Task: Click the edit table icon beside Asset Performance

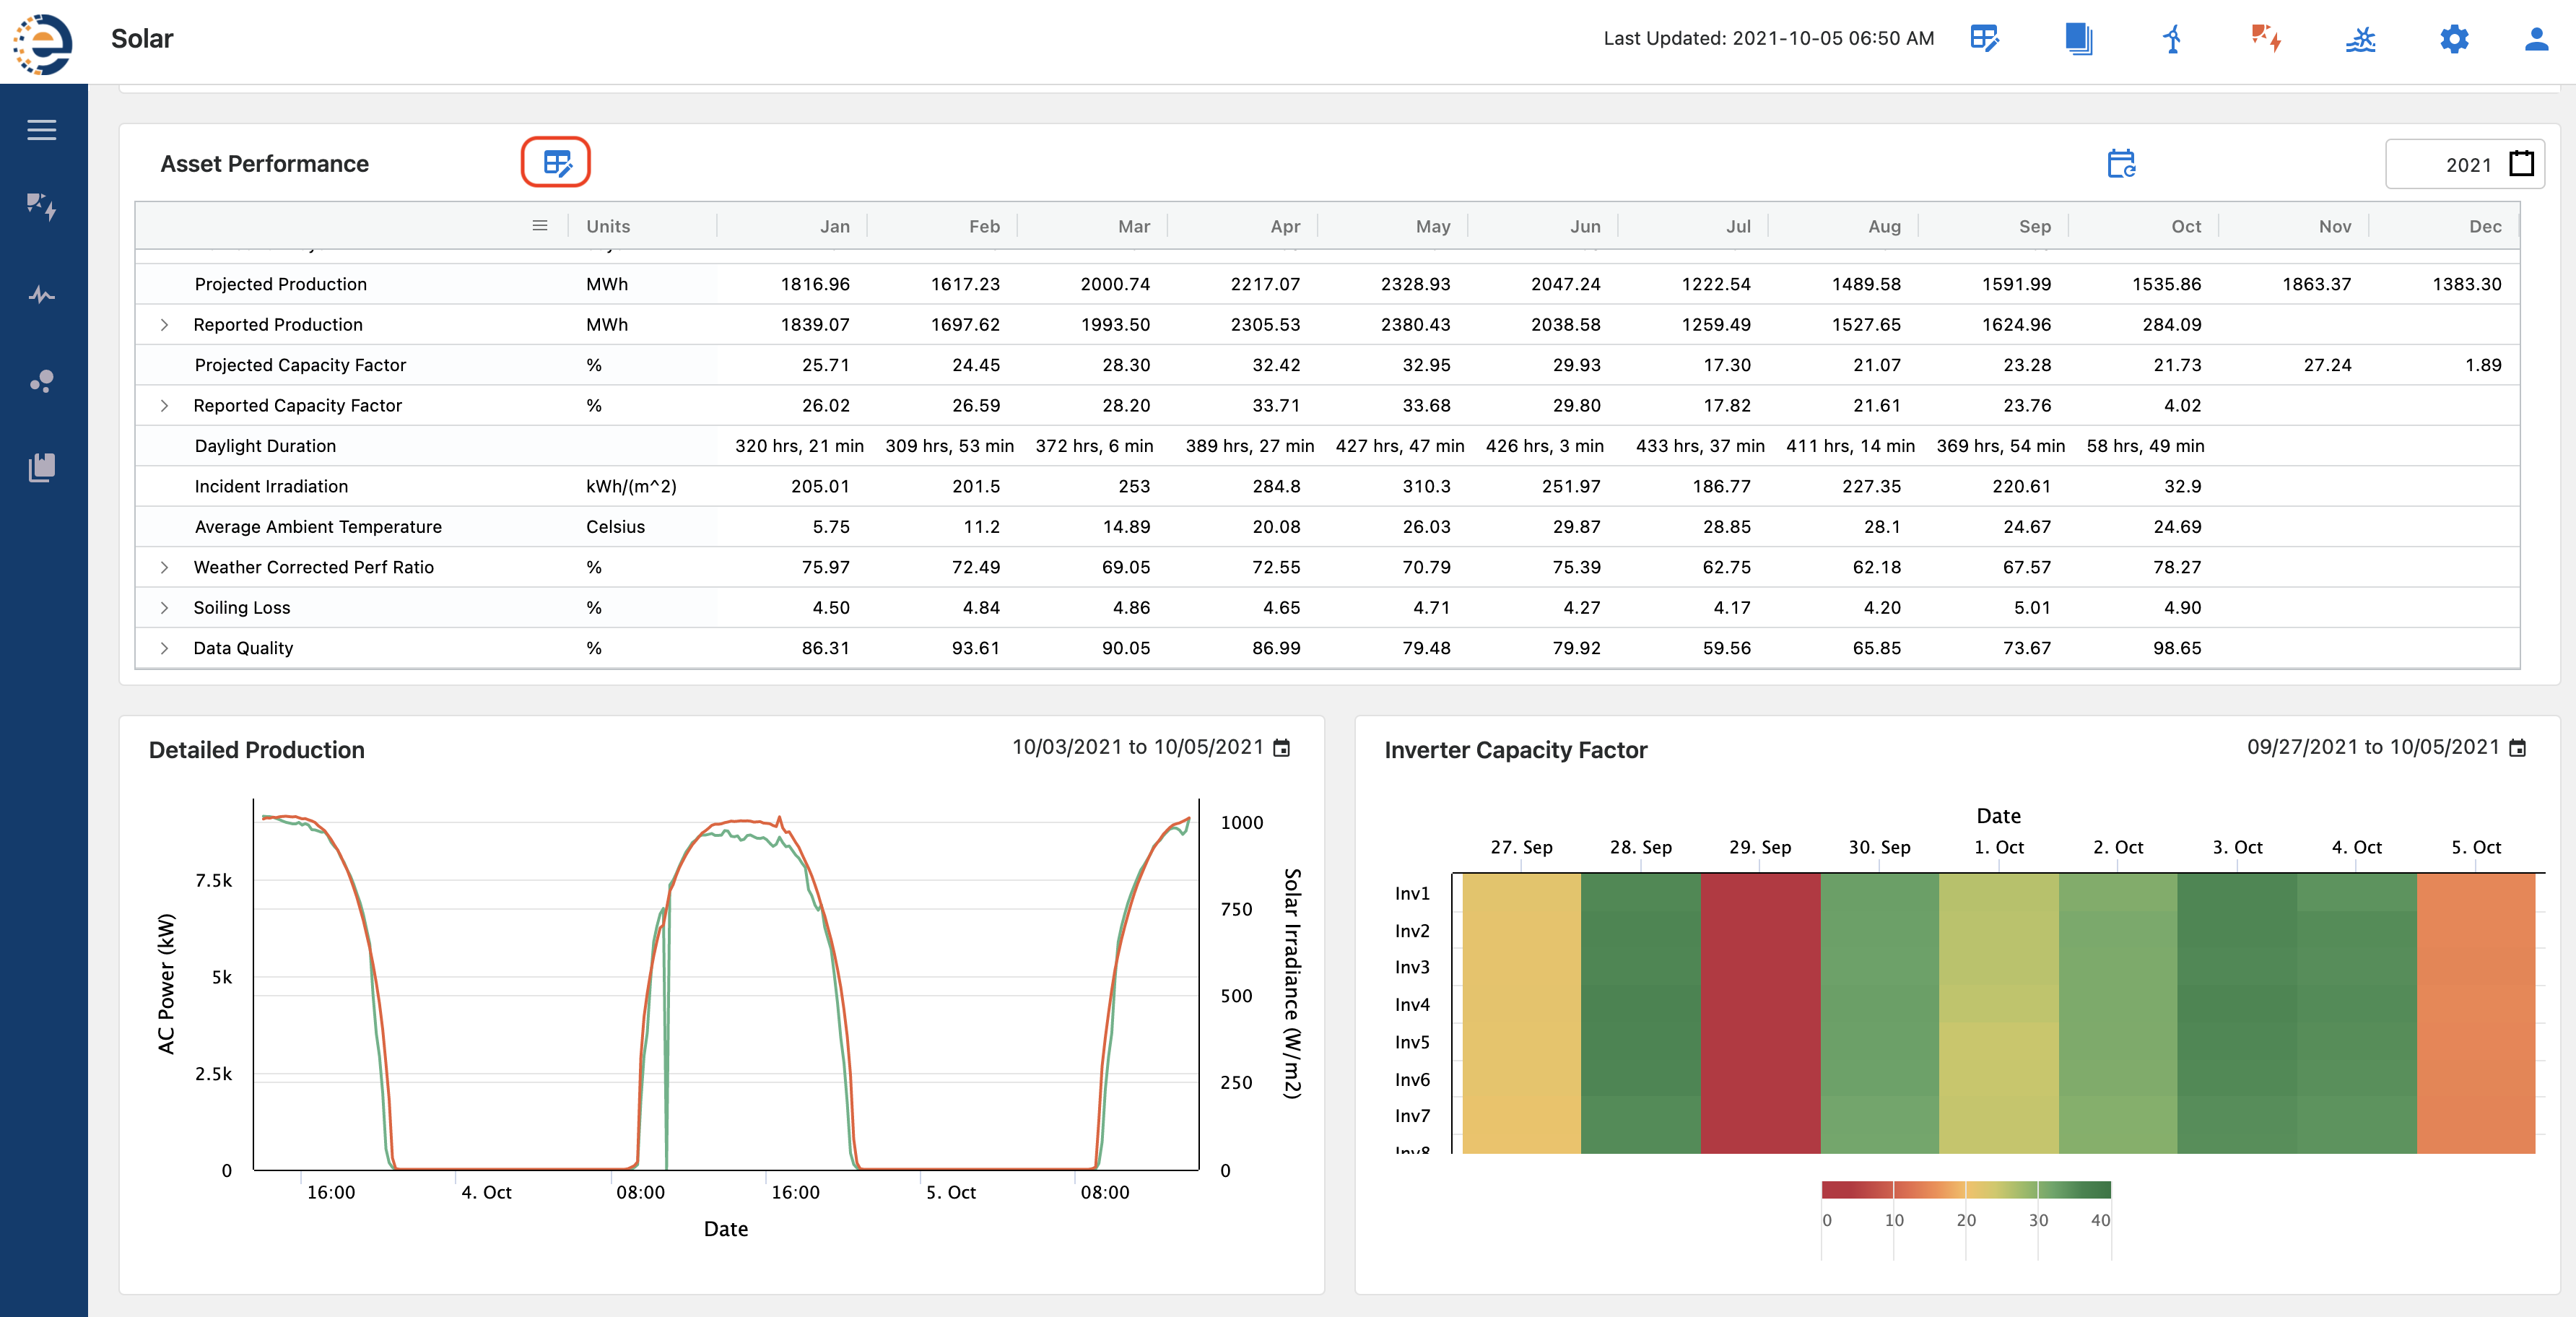Action: [x=556, y=163]
